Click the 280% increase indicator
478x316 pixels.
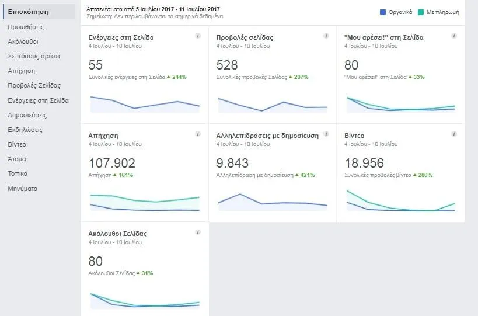coord(423,175)
